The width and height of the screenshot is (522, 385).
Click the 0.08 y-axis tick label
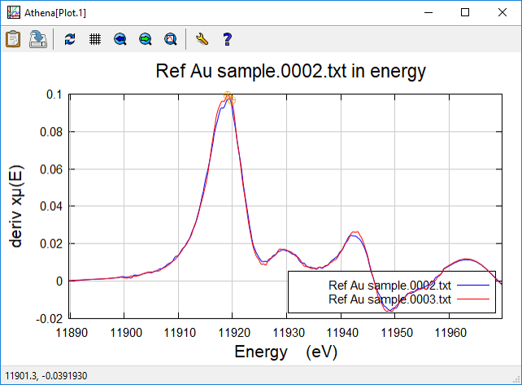51,132
